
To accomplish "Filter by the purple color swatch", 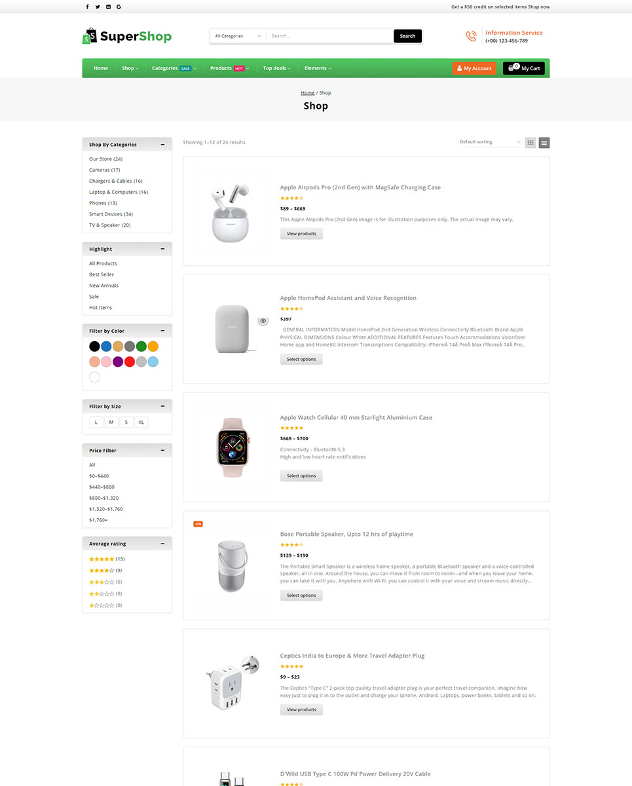I will [118, 362].
